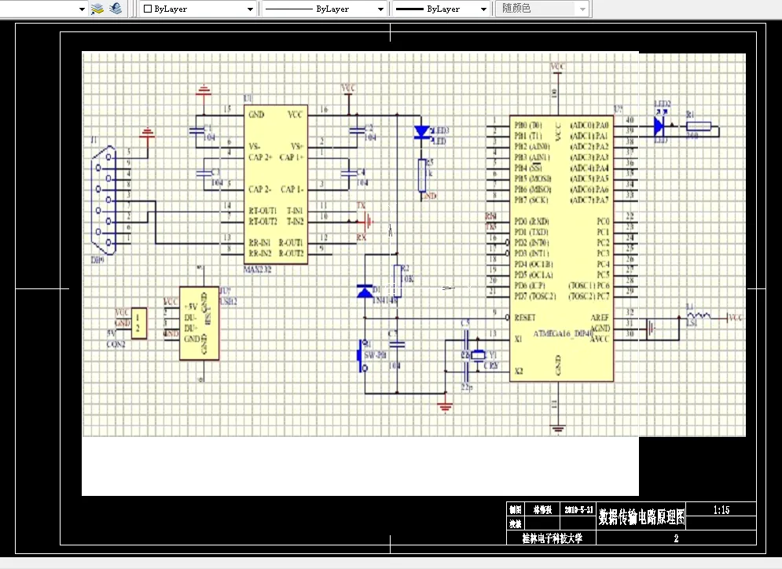Click the crystal Y1 symbol
Viewport: 782px width, 569px height.
[479, 355]
